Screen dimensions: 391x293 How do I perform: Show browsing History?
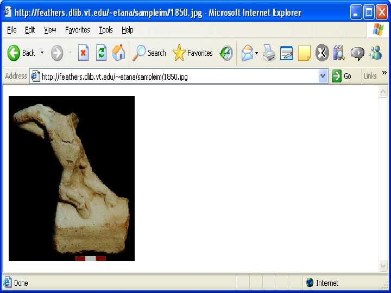(226, 53)
